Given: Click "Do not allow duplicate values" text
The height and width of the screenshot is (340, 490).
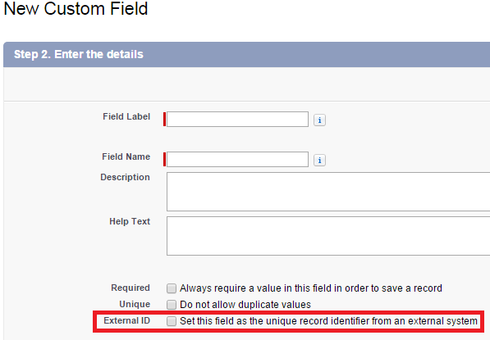Looking at the screenshot, I should tap(245, 305).
